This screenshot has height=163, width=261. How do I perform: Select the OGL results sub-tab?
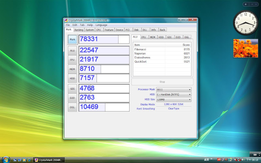187,37
